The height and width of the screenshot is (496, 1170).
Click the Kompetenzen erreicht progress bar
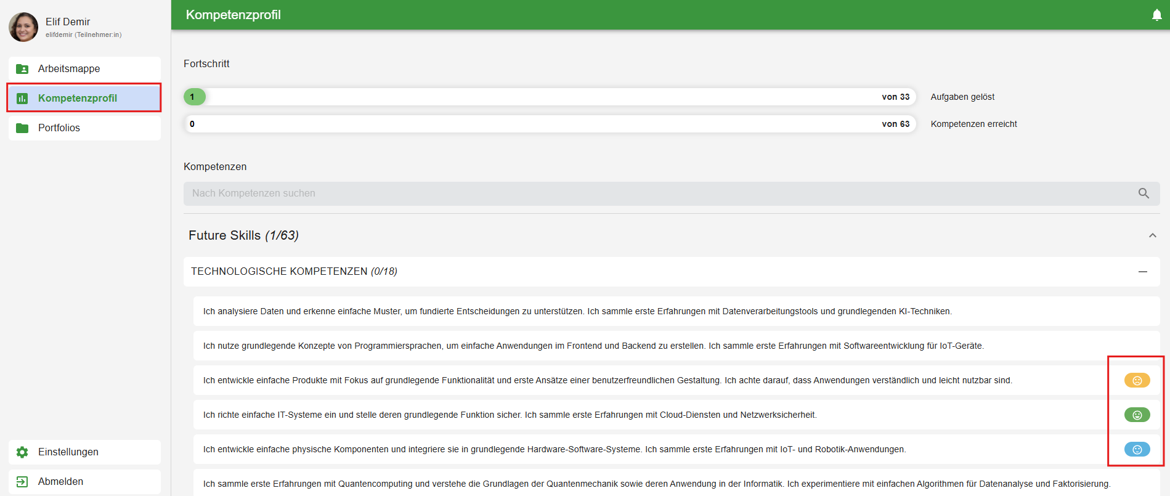550,124
